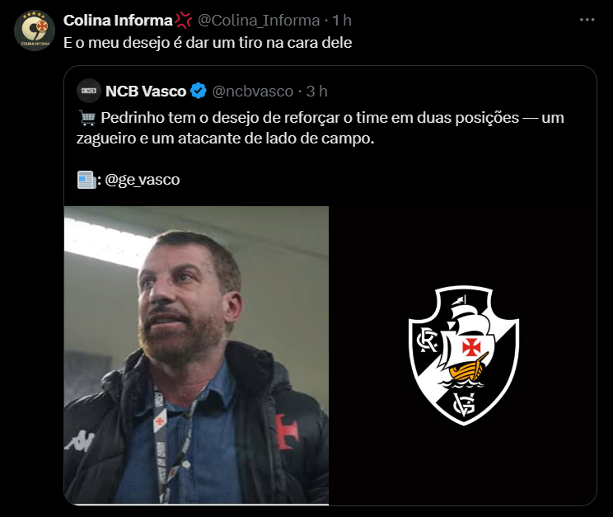This screenshot has height=517, width=613.
Task: Click the Kappa logo on the black jacket
Action: point(80,440)
